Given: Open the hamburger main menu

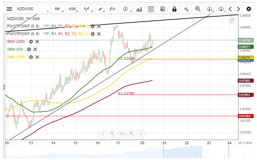Looking at the screenshot, I should click(10, 9).
